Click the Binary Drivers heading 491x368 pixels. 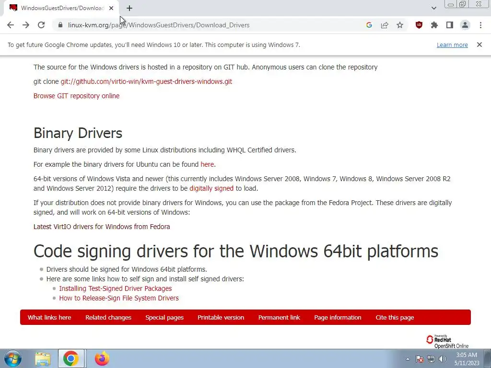[78, 133]
